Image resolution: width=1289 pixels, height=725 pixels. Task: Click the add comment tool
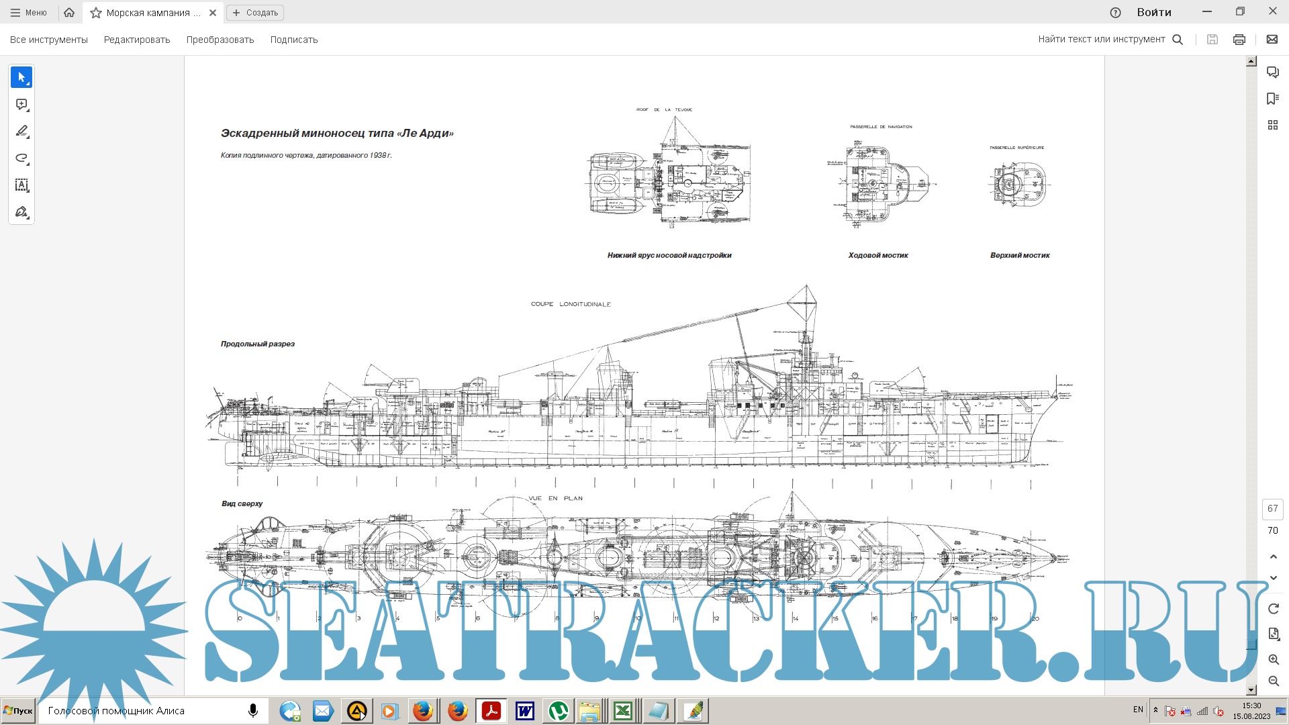[x=21, y=104]
